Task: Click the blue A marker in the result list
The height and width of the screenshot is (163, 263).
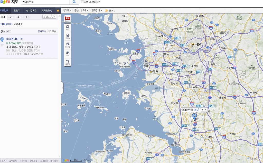Action: [x=2, y=40]
